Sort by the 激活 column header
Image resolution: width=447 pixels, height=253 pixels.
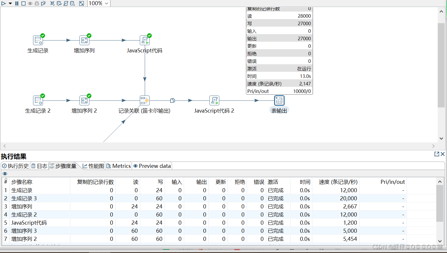[x=278, y=182]
